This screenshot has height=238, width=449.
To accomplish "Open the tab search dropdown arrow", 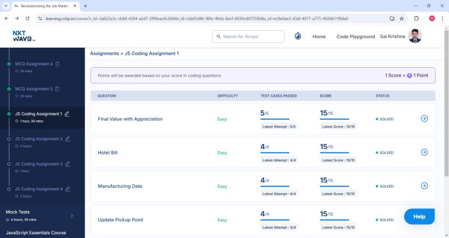I will click(6, 6).
